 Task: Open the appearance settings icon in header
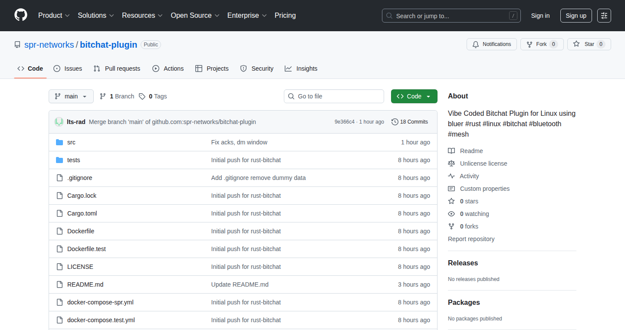(604, 16)
